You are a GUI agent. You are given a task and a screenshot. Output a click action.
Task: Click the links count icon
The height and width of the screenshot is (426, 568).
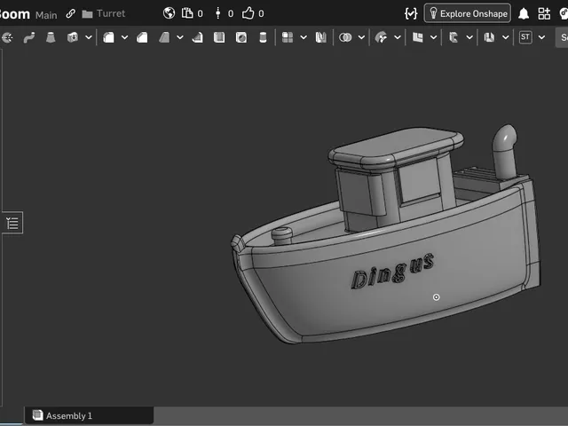[217, 13]
